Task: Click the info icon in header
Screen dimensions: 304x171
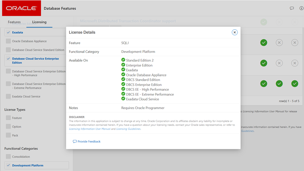Action: [301, 8]
